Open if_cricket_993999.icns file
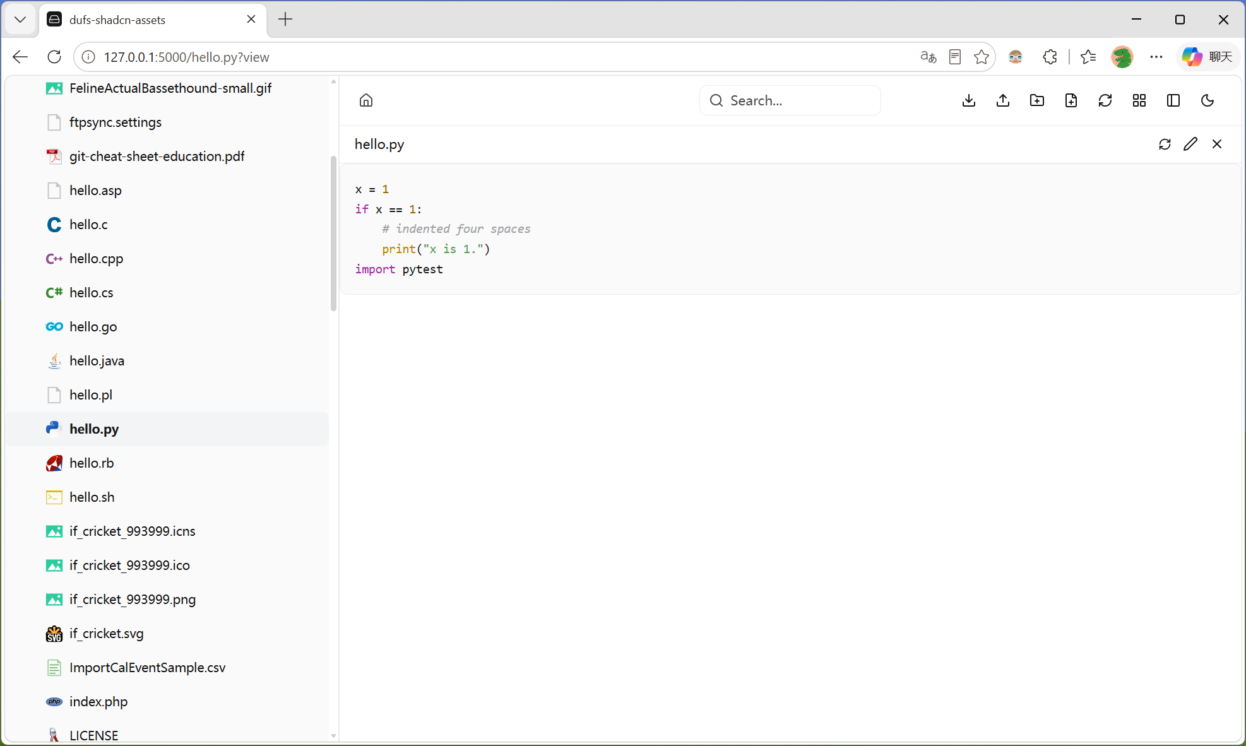This screenshot has width=1246, height=746. click(x=167, y=531)
